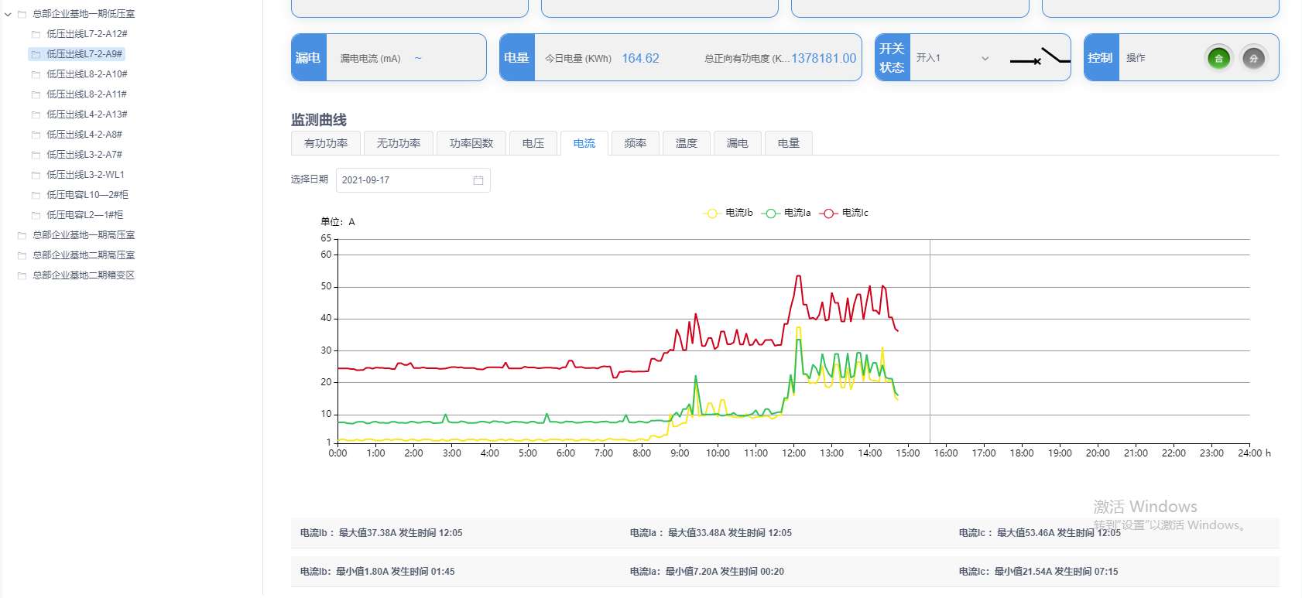Open the 功率因数 monitoring tab

coord(471,143)
